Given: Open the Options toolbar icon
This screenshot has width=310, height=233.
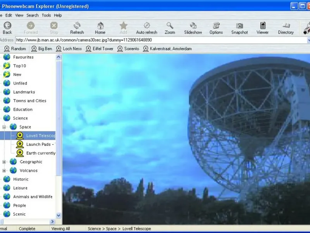Looking at the screenshot, I should tap(216, 26).
